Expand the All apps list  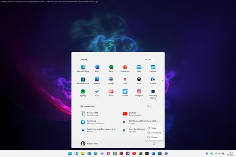149,60
